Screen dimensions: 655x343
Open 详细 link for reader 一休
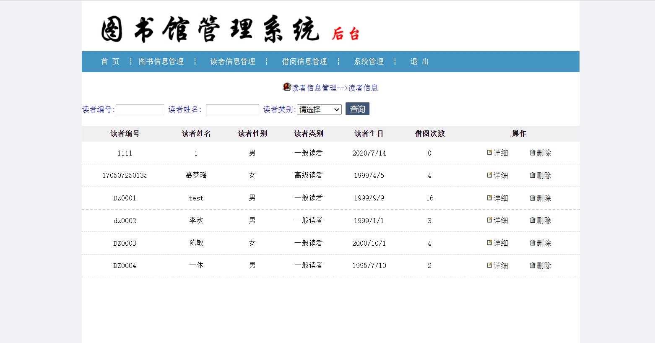[501, 265]
